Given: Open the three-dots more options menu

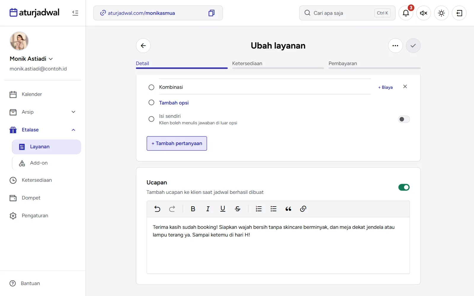Looking at the screenshot, I should pyautogui.click(x=395, y=46).
